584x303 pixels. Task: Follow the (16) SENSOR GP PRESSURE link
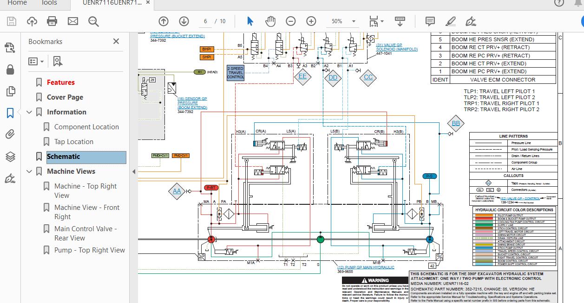coord(192,103)
